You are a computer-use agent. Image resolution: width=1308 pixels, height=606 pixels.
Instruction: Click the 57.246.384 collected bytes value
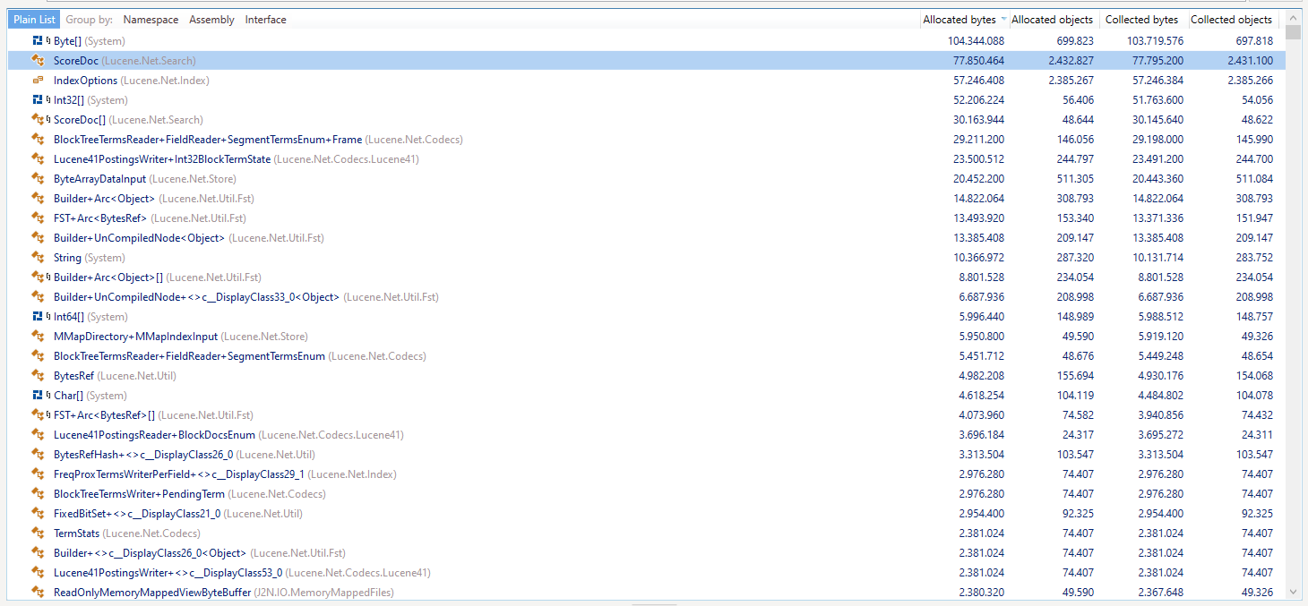[x=1157, y=81]
